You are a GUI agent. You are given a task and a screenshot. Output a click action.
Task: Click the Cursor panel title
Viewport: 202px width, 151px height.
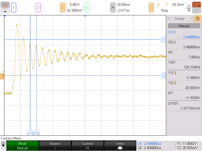(x=180, y=19)
